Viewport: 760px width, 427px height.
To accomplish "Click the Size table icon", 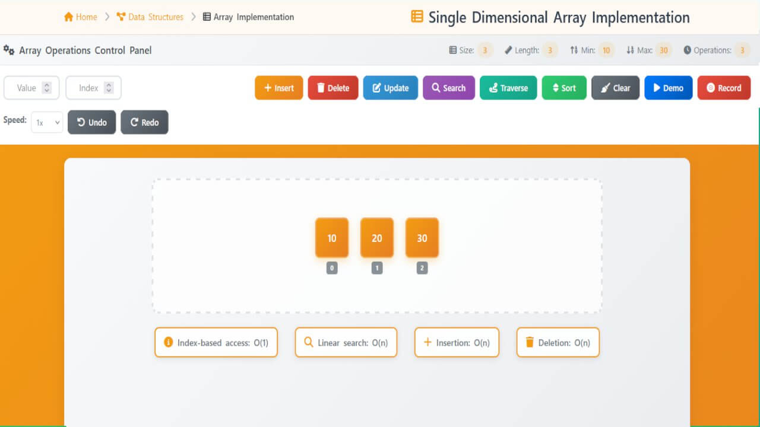I will [453, 50].
